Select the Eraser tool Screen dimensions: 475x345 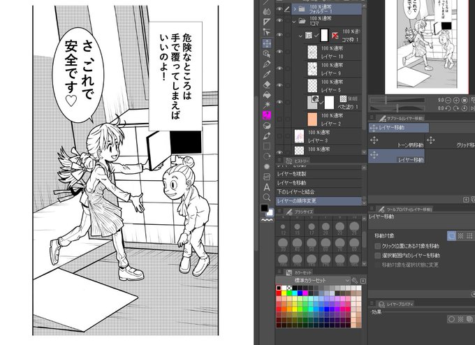(267, 85)
